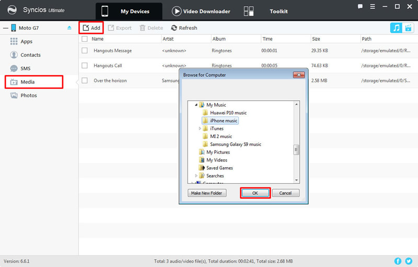The width and height of the screenshot is (418, 267).
Task: Check the Hangouts Message row checkbox
Action: [x=85, y=50]
